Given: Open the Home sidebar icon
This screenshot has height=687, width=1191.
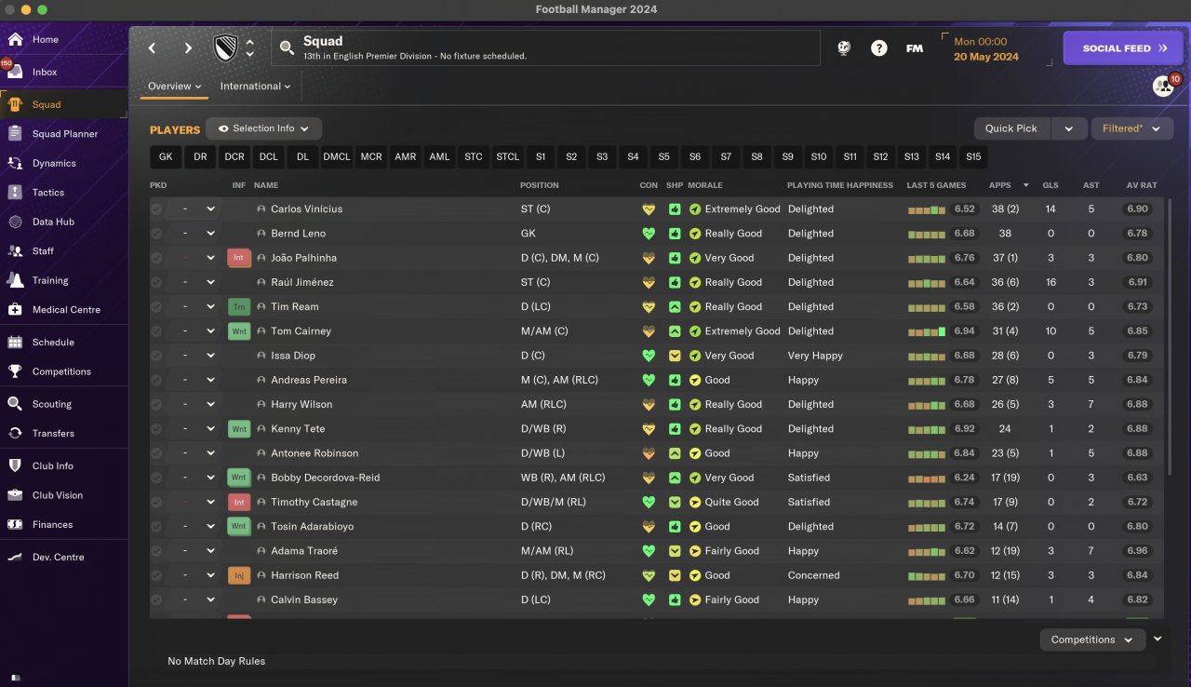Looking at the screenshot, I should point(15,39).
